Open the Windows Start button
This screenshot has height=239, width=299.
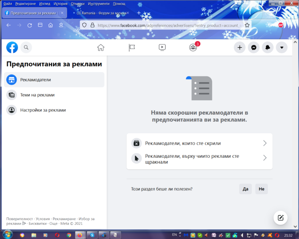pyautogui.click(x=7, y=235)
